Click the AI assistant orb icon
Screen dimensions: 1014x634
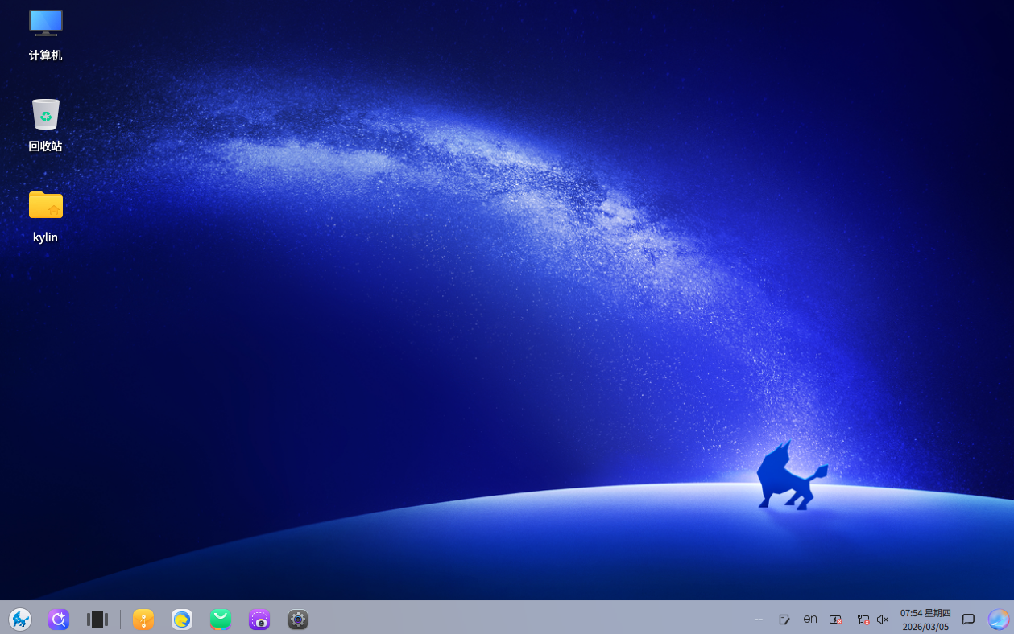click(x=999, y=620)
